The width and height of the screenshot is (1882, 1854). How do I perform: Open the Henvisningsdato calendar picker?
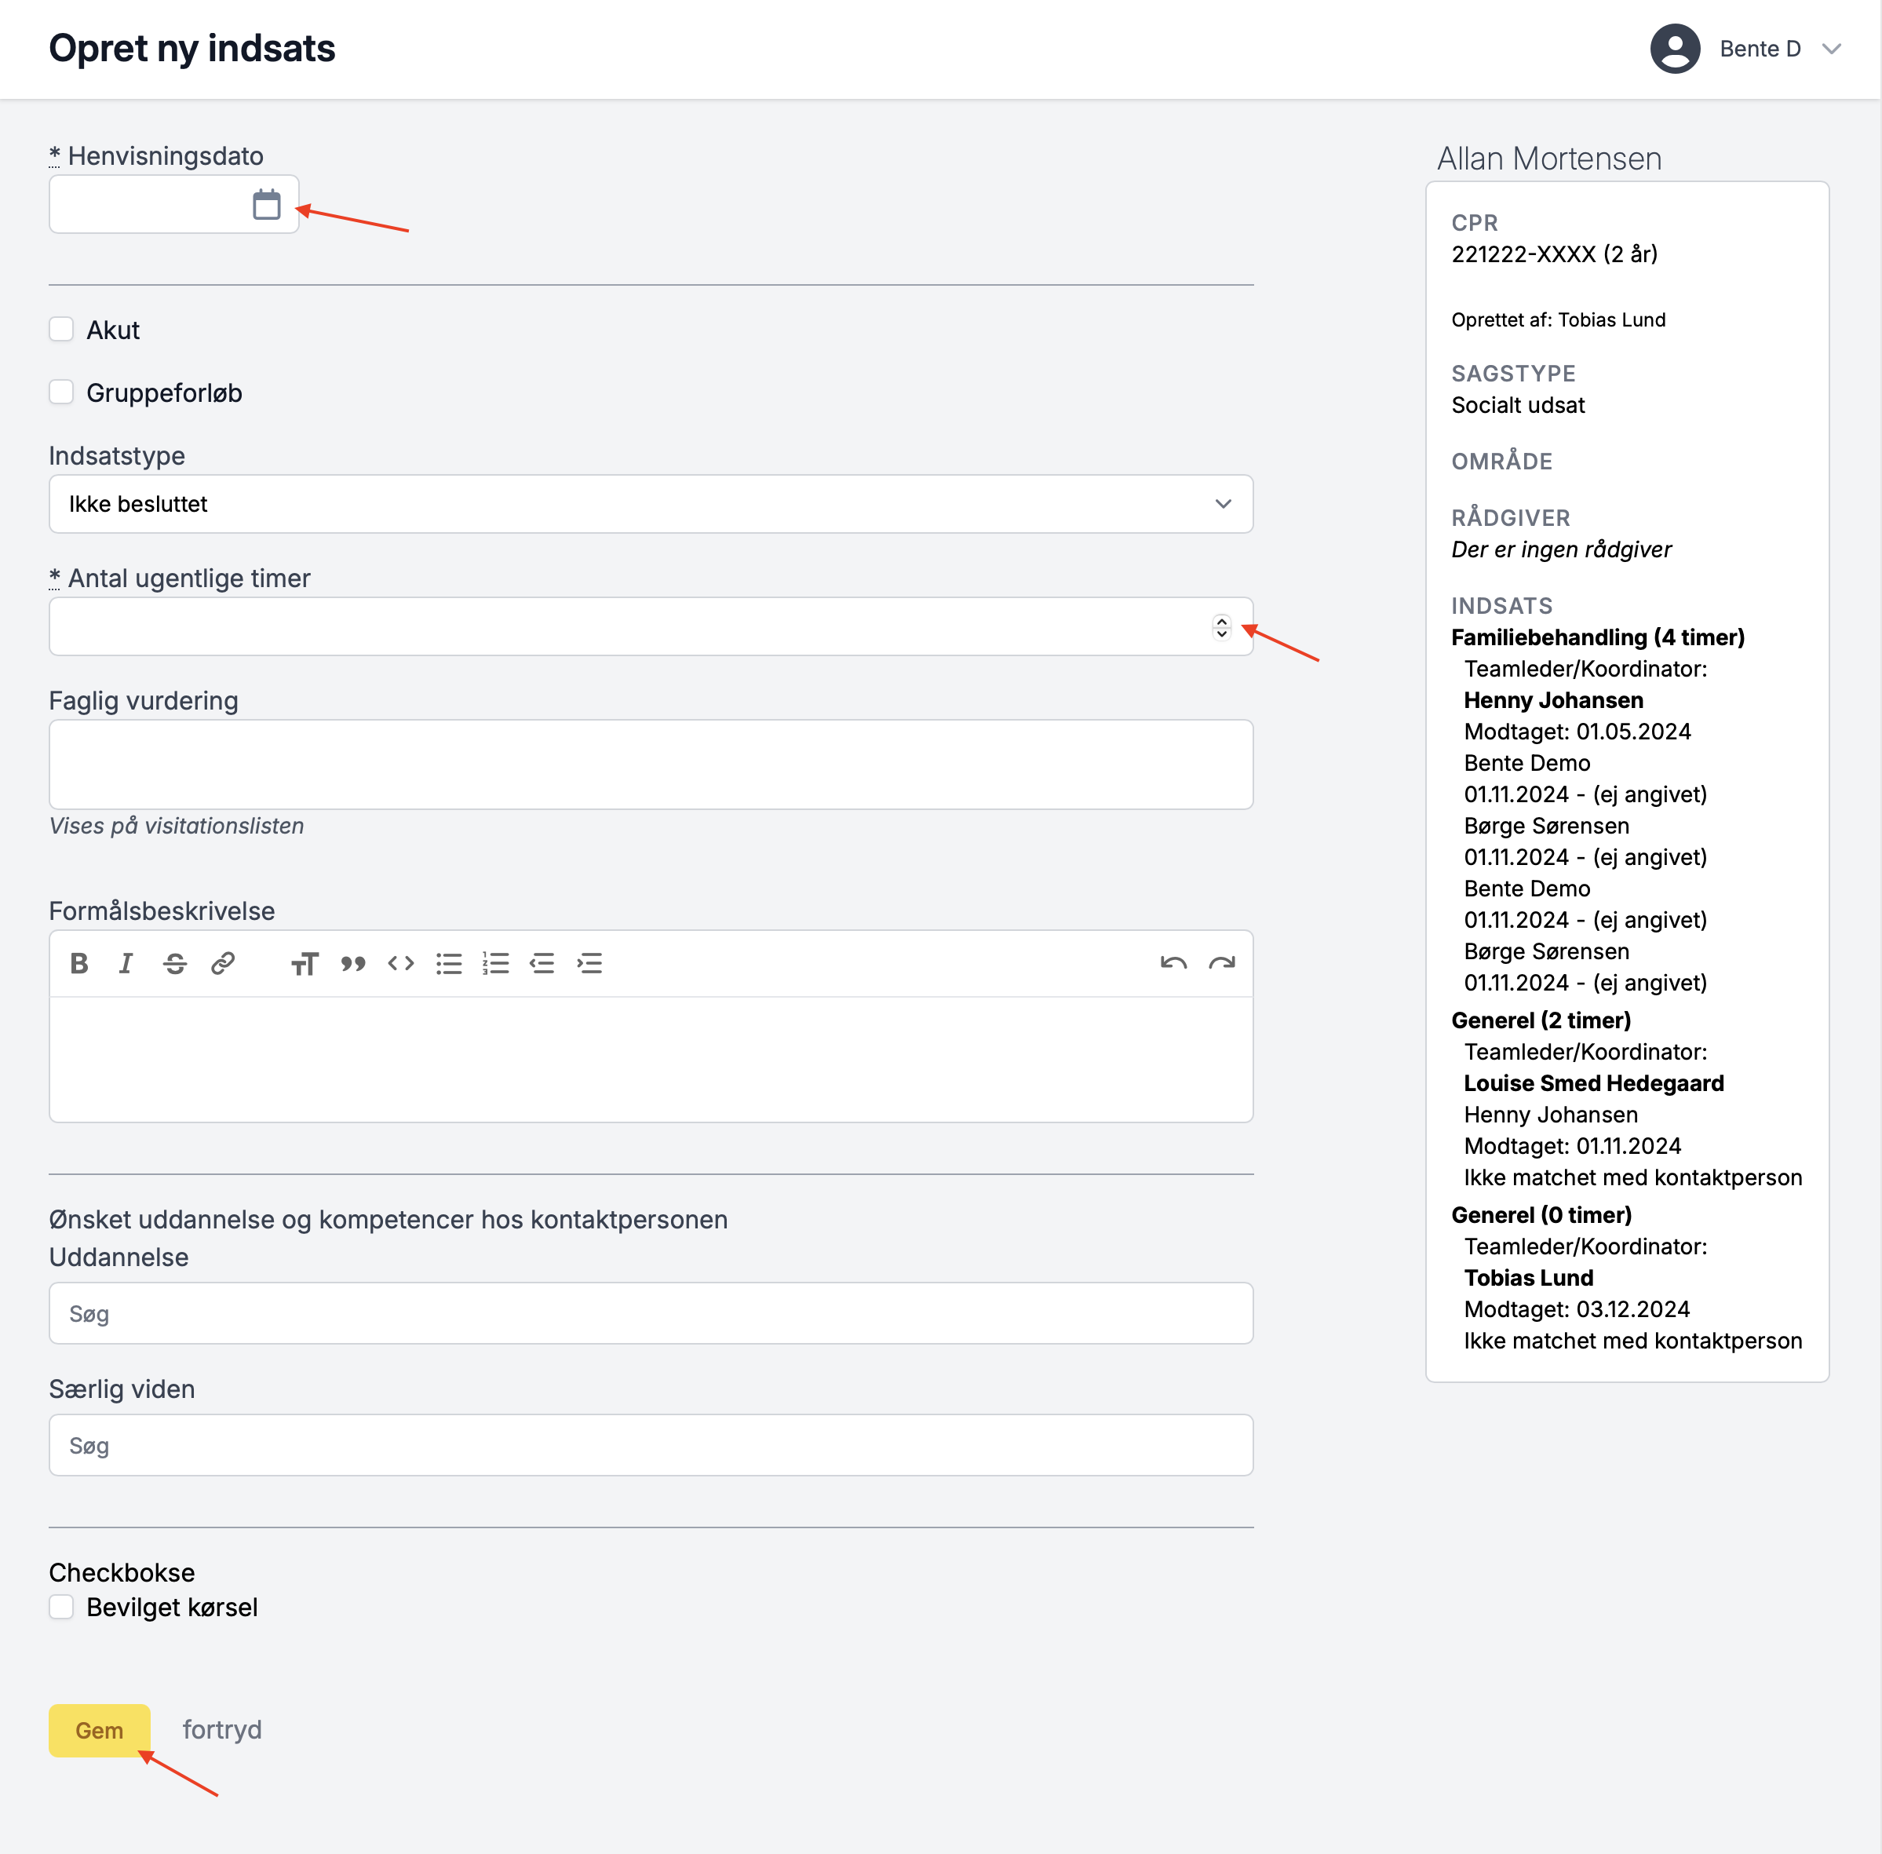pyautogui.click(x=266, y=205)
